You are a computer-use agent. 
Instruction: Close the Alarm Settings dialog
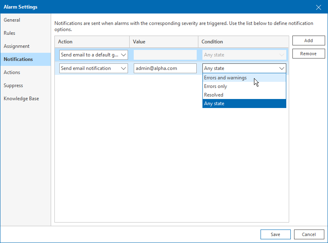(319, 7)
